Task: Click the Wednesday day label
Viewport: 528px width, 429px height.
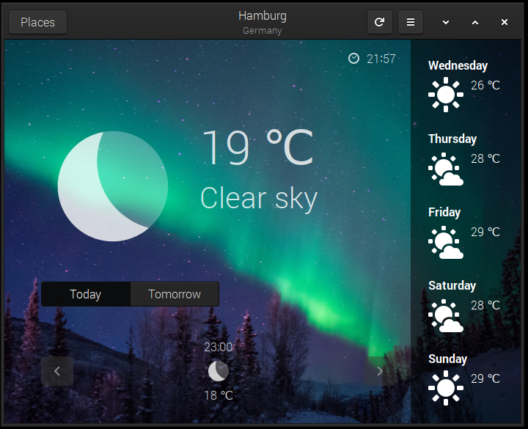Action: 458,66
